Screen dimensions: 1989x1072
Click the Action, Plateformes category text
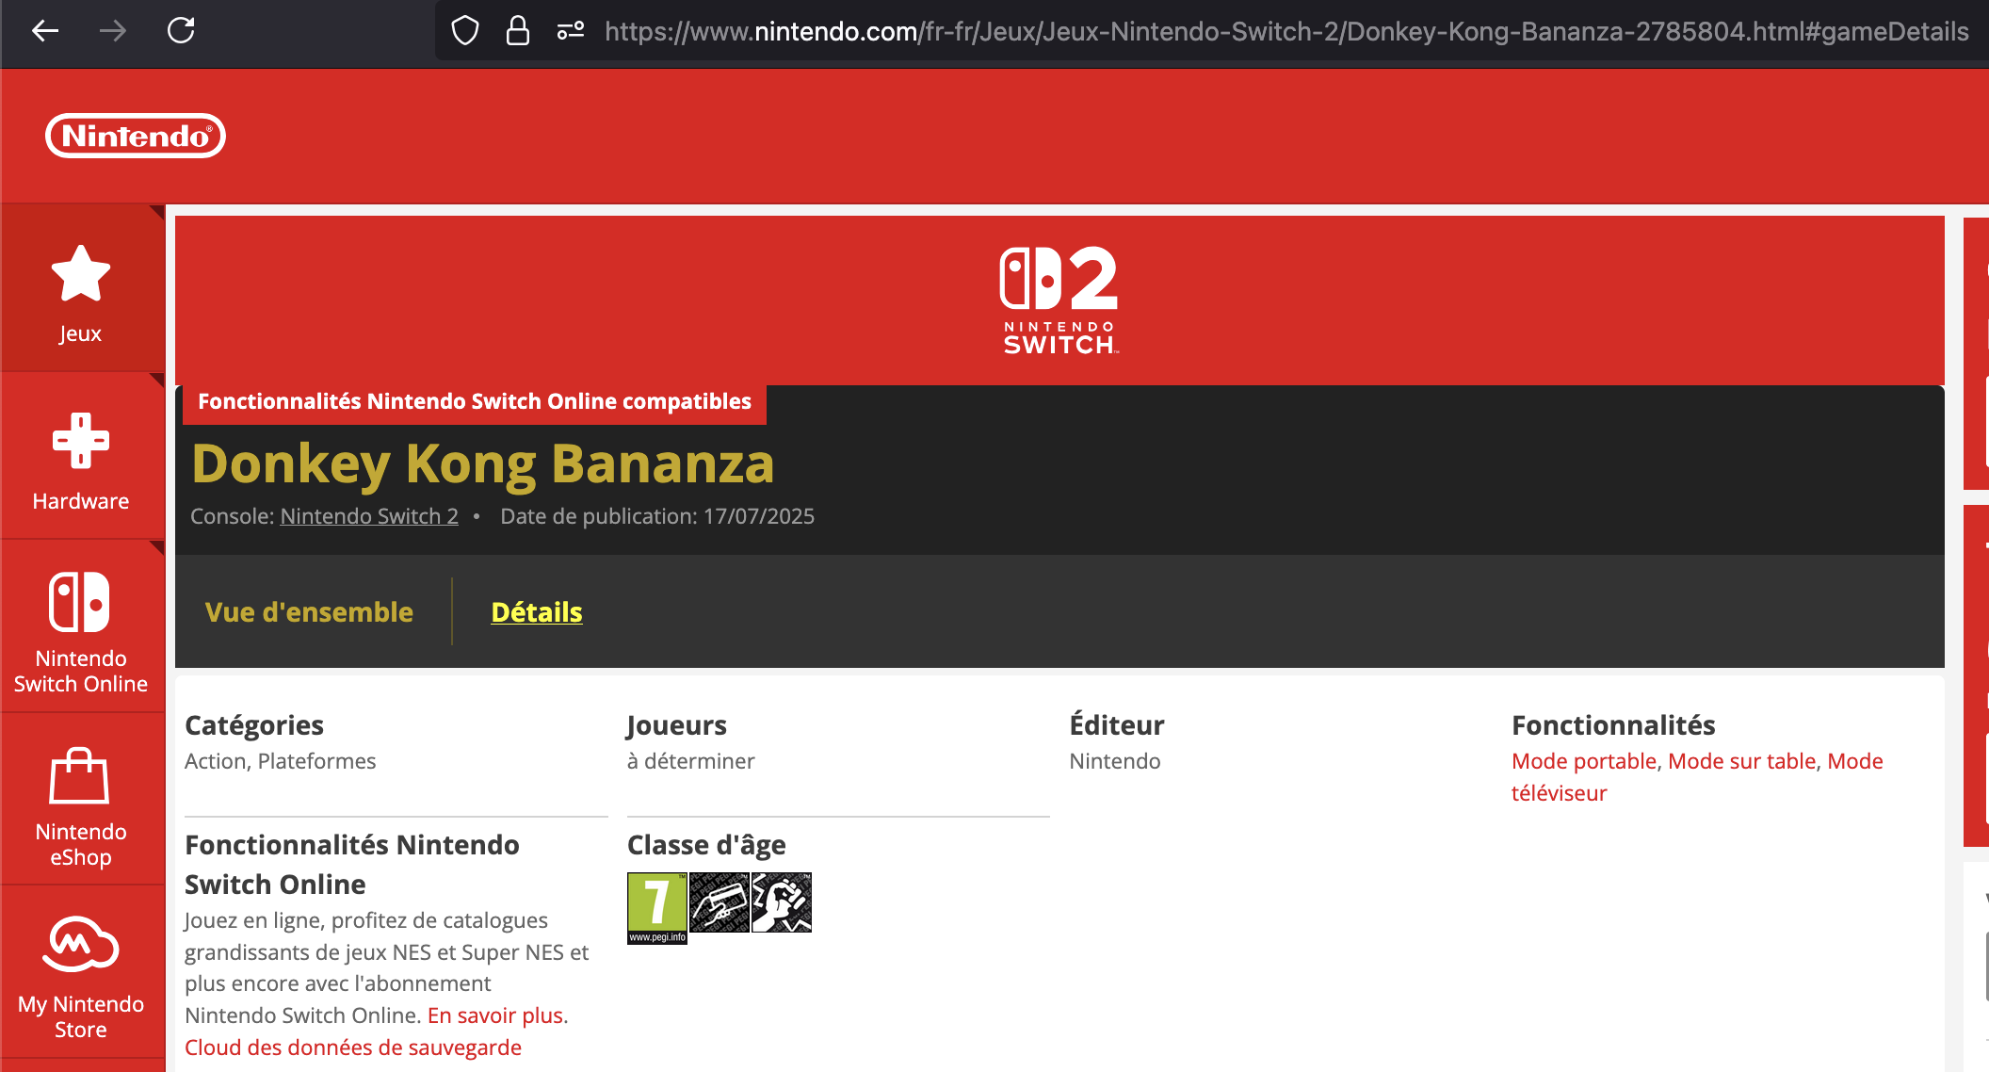point(280,761)
